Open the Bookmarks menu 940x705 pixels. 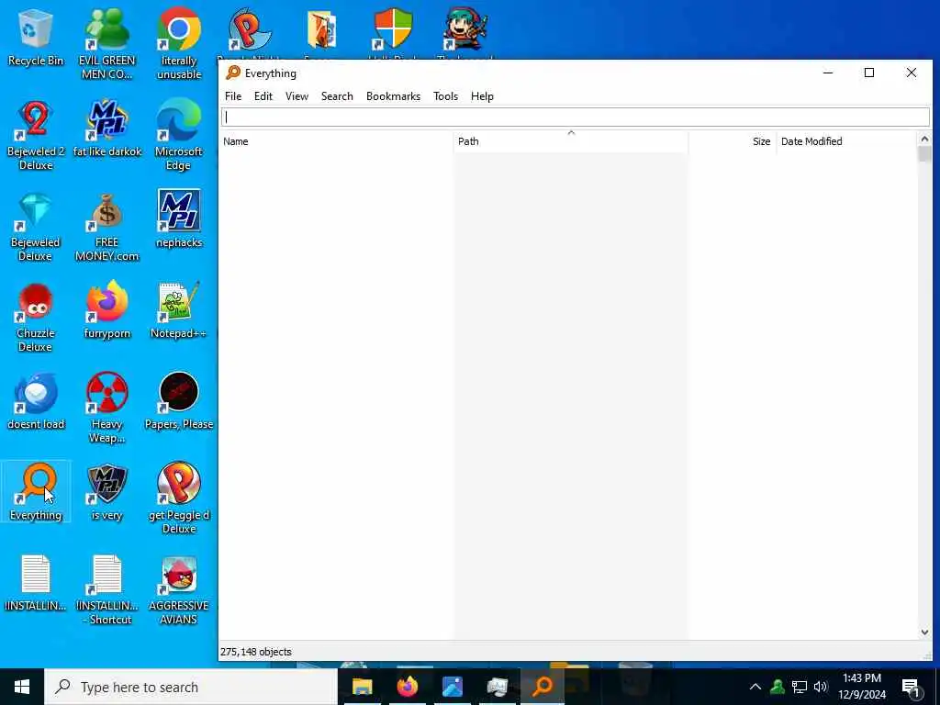point(393,95)
